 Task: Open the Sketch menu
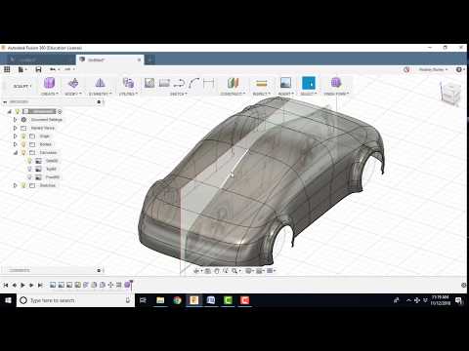coord(179,94)
